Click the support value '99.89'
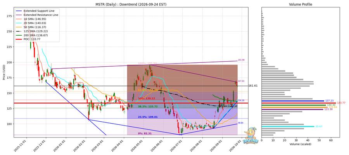The image size is (349, 155). 240,123
